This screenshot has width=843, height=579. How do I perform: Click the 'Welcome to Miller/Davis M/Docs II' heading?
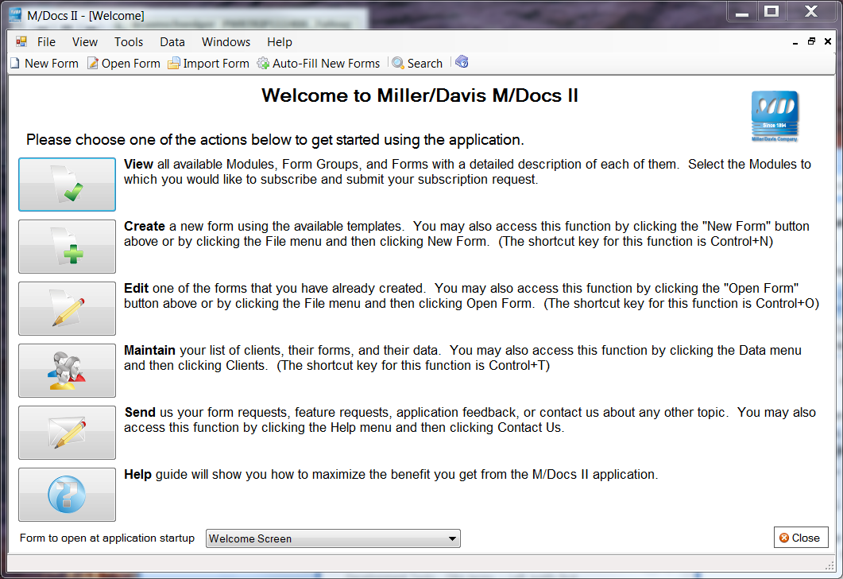point(420,95)
